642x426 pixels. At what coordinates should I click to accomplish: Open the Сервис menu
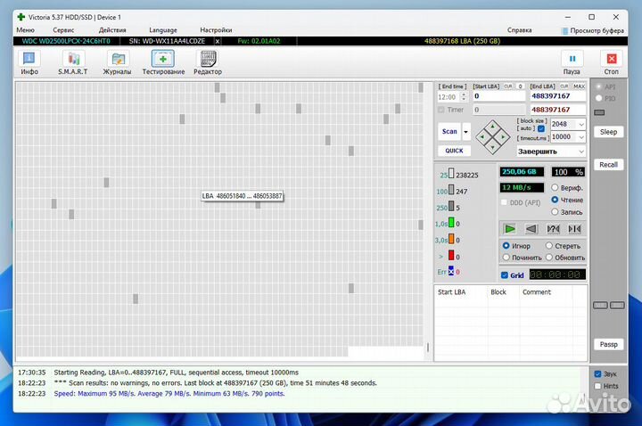pos(63,29)
